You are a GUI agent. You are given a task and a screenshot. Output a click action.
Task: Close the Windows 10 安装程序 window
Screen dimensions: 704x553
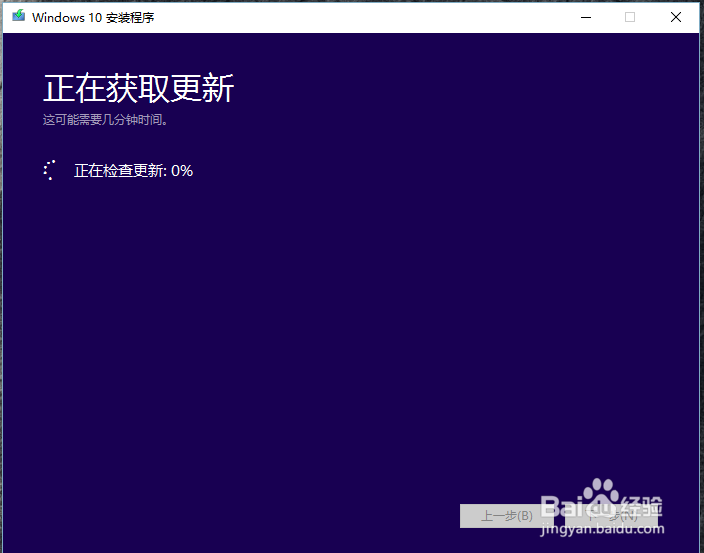pos(676,18)
